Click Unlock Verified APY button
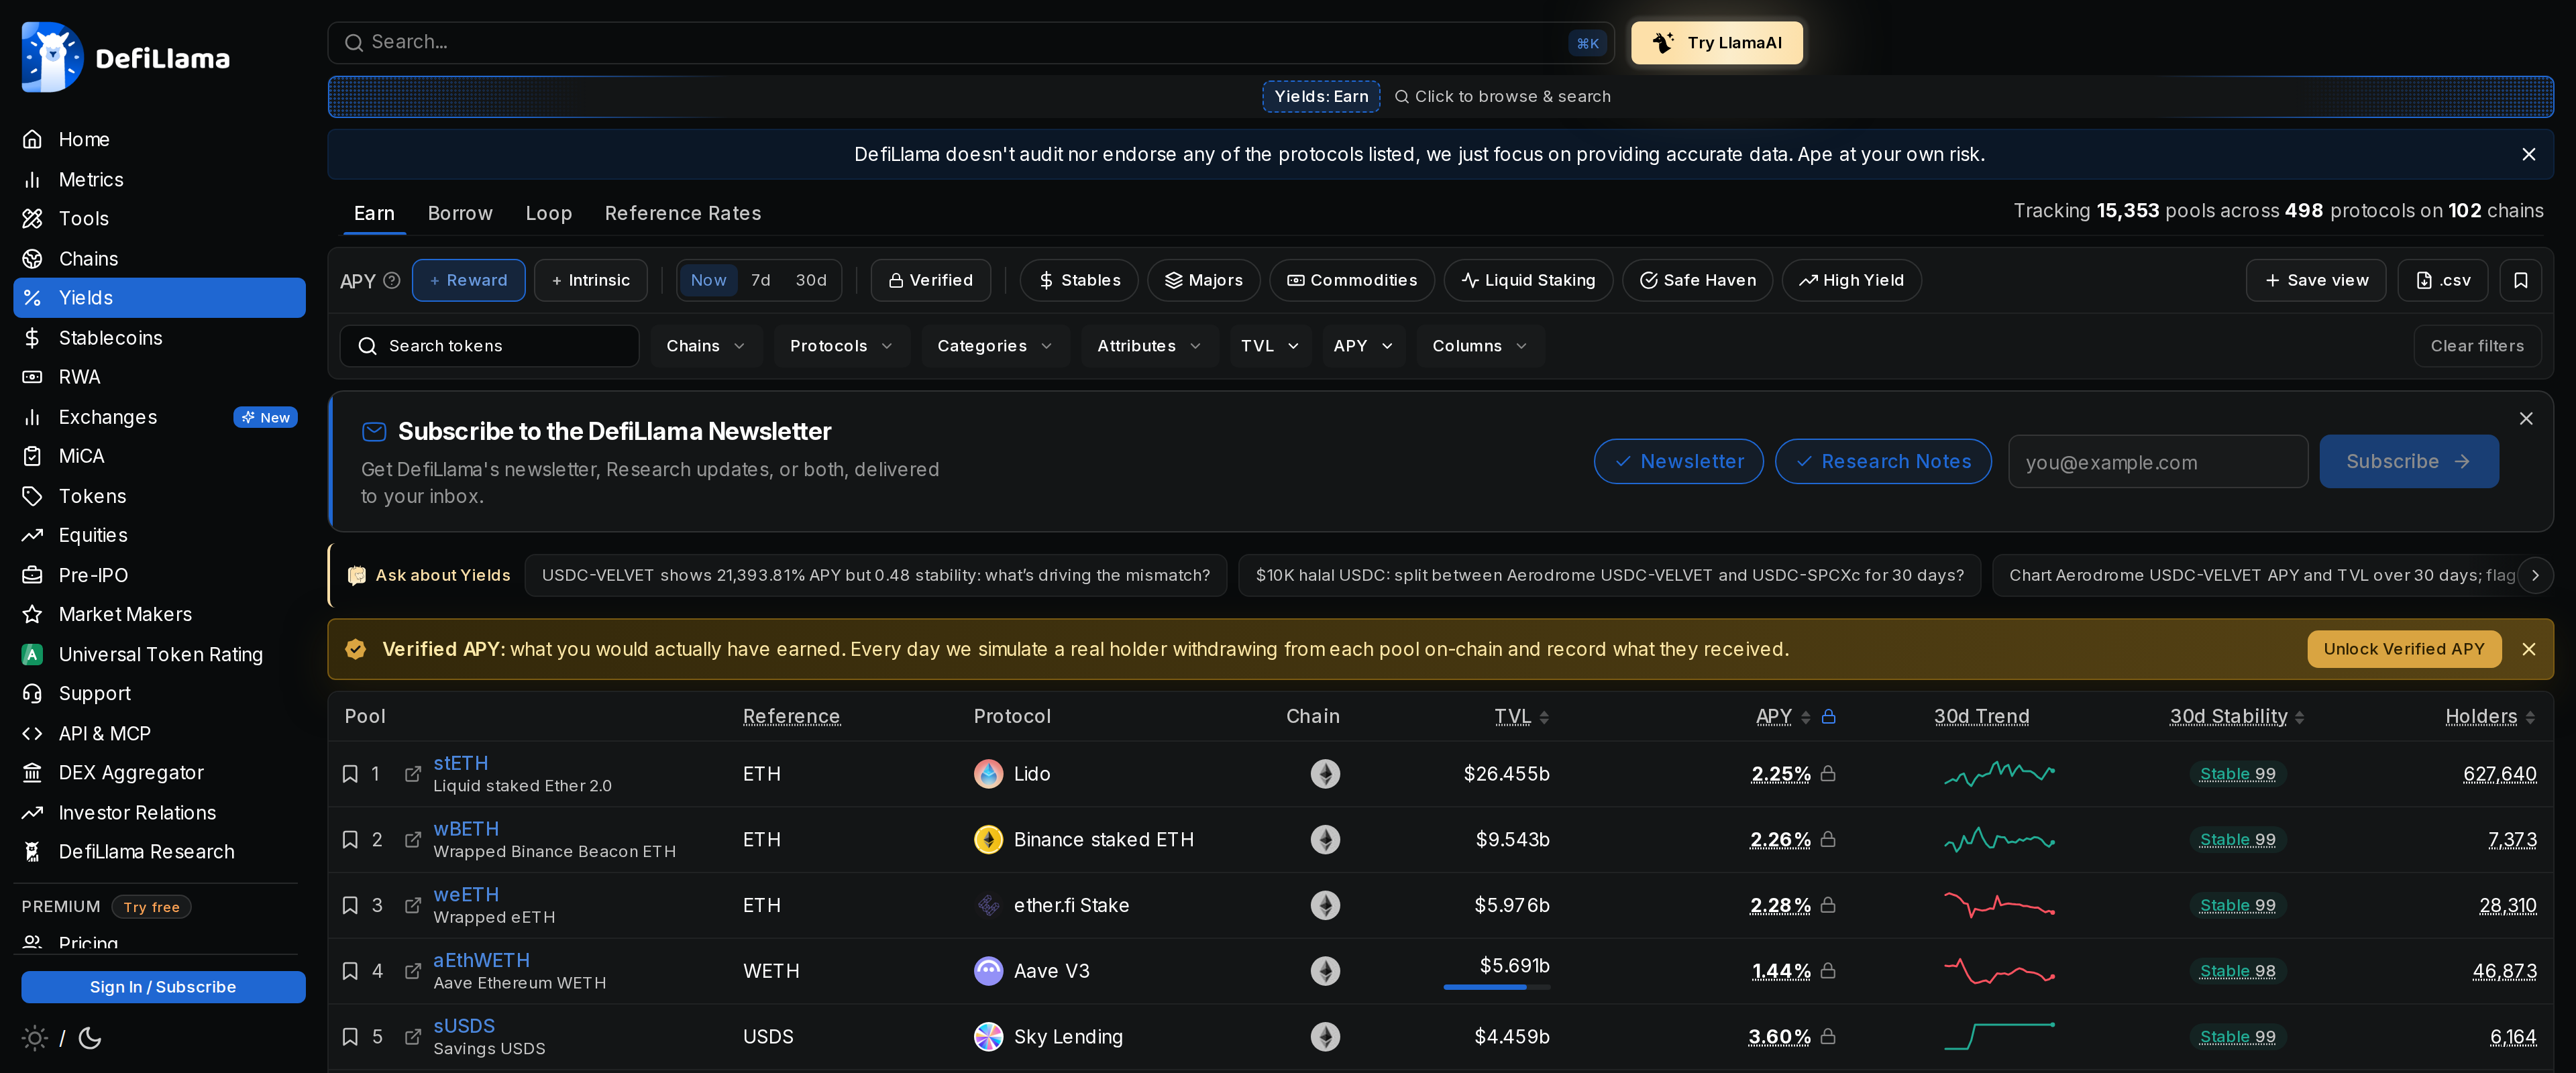 tap(2403, 650)
